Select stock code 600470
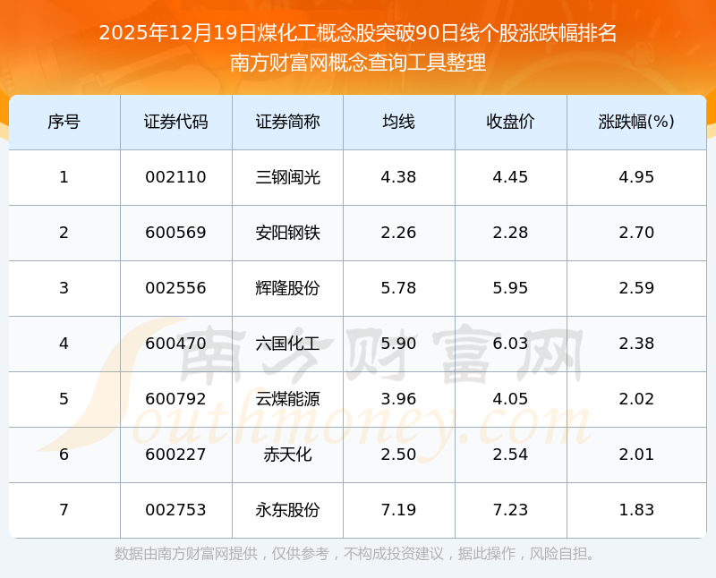Screen dimensions: 716x578 click(175, 344)
